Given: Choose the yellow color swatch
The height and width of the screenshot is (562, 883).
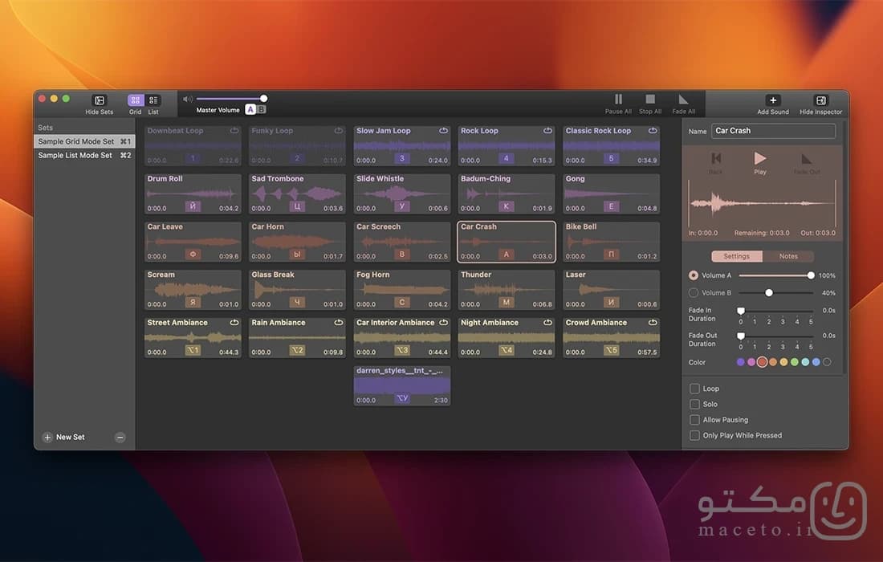Looking at the screenshot, I should (784, 362).
